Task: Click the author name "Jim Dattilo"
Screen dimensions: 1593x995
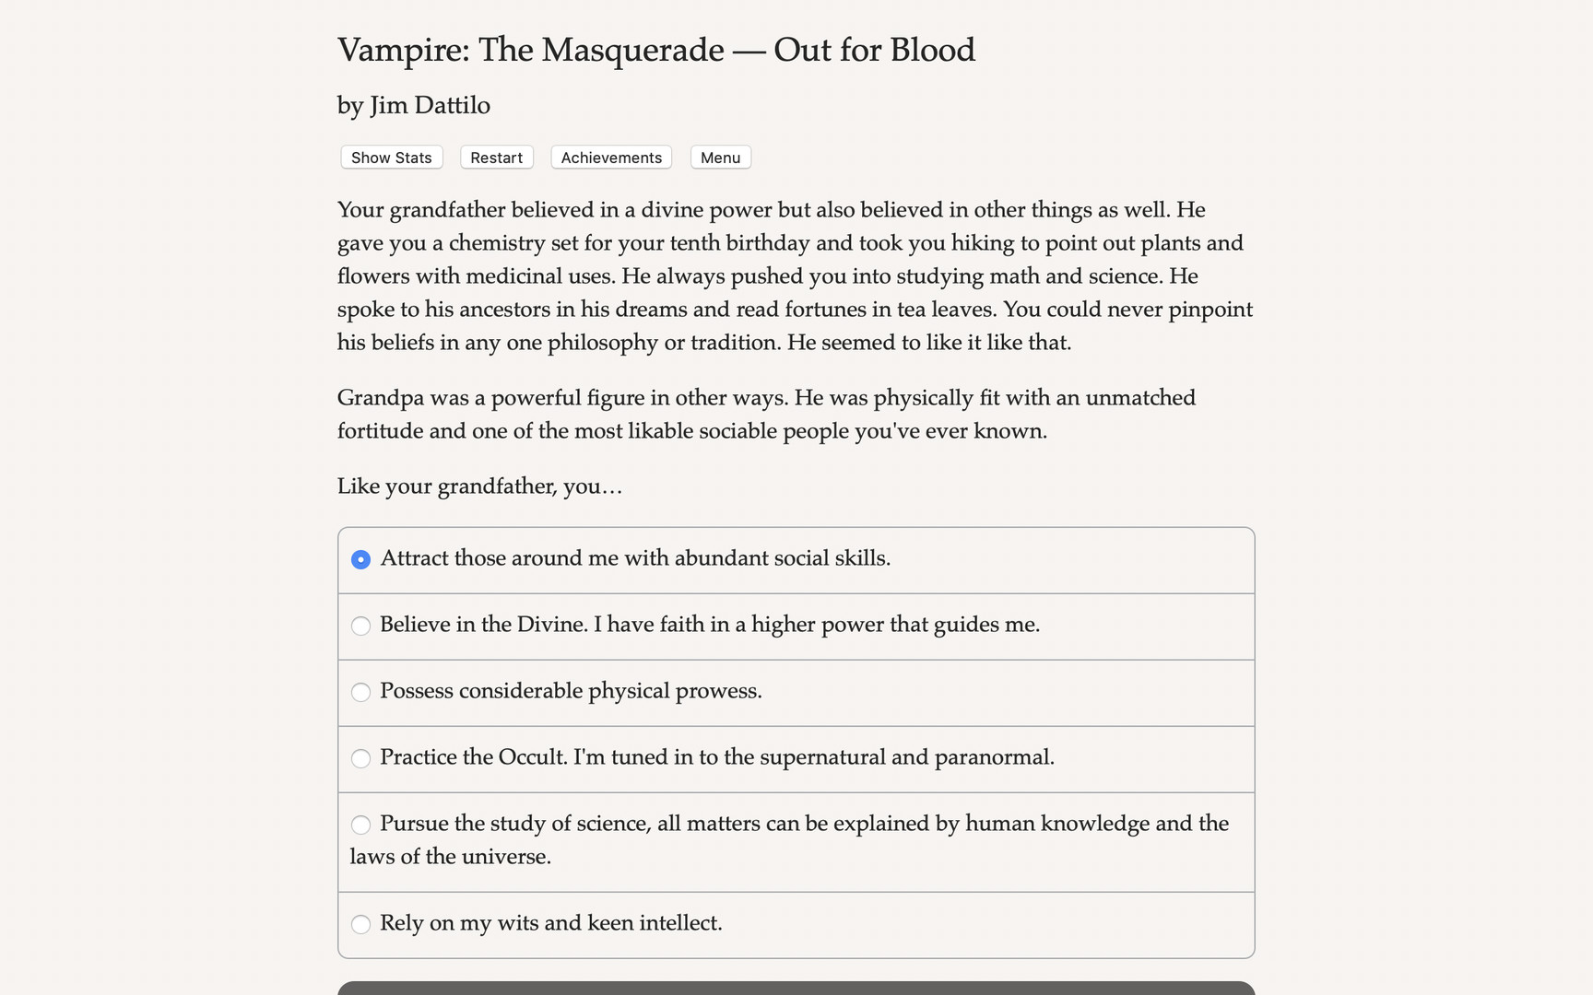Action: (x=413, y=105)
